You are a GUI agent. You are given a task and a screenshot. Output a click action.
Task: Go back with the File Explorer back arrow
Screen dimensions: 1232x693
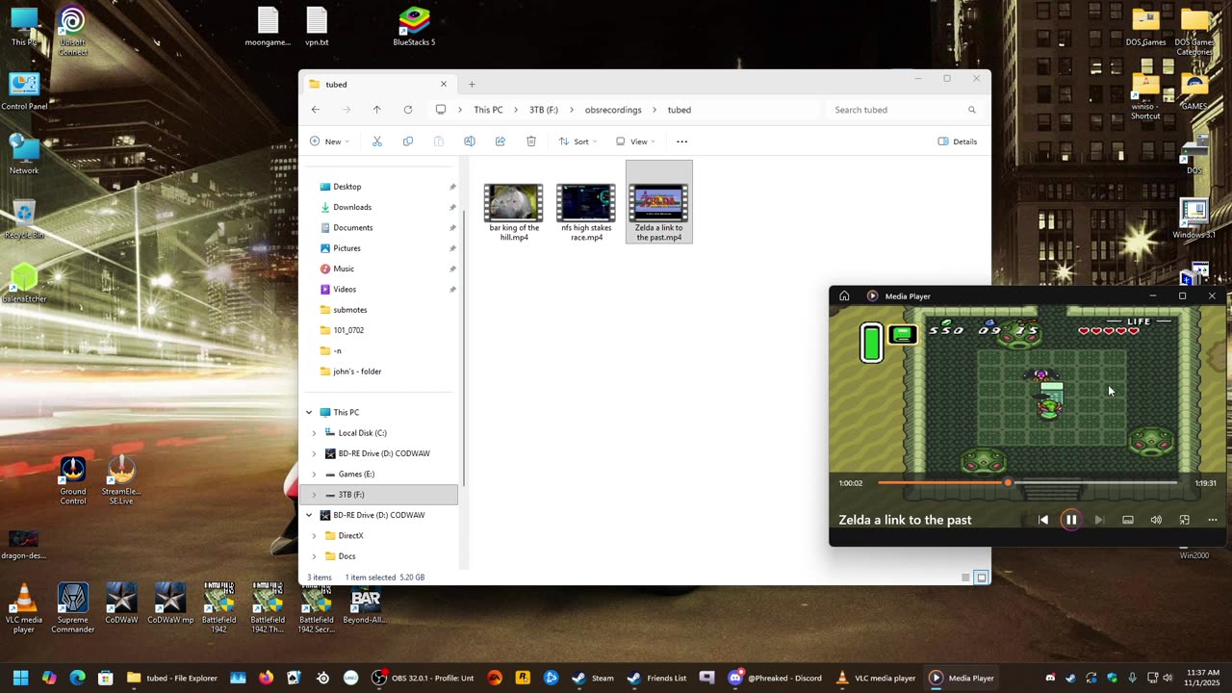pos(316,110)
